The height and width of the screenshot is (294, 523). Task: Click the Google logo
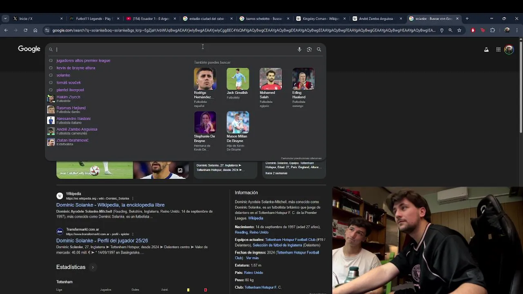[29, 49]
